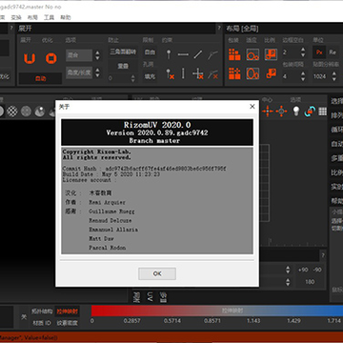This screenshot has width=343, height=343.
Task: Adjust the stepper under 重叠 showing 0
Action: 133,78
